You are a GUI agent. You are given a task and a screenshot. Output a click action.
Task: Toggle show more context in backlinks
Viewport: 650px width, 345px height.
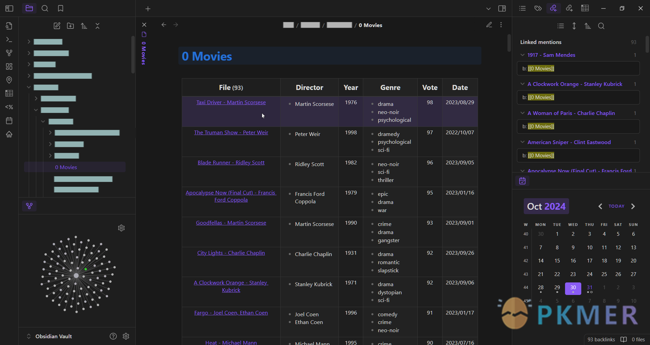pos(574,26)
